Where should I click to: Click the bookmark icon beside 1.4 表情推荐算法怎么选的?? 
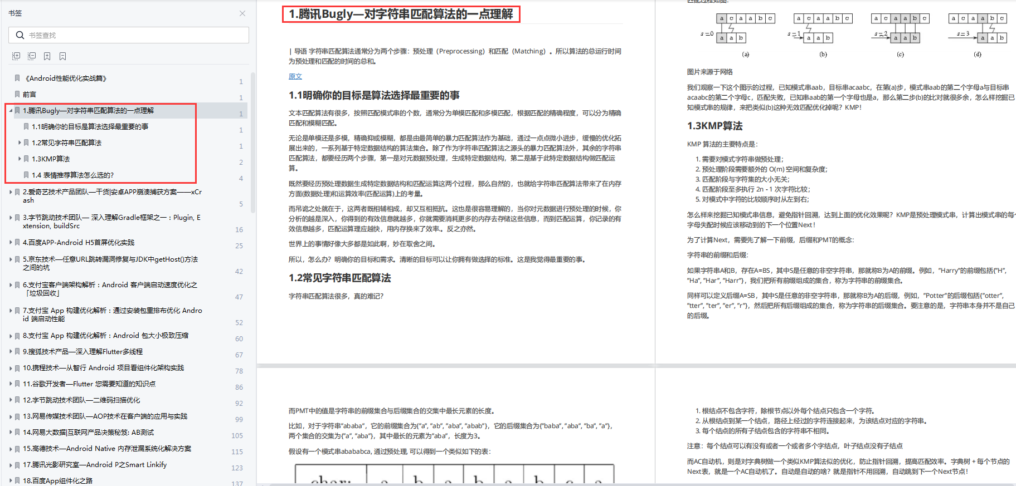point(26,175)
